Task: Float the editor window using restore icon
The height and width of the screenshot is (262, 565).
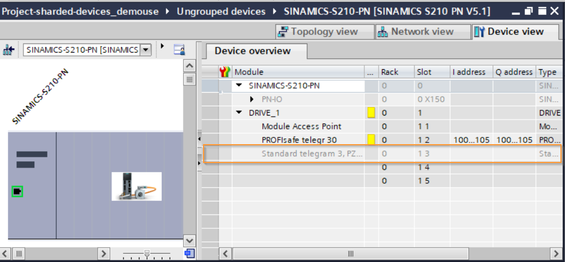Action: (x=528, y=11)
